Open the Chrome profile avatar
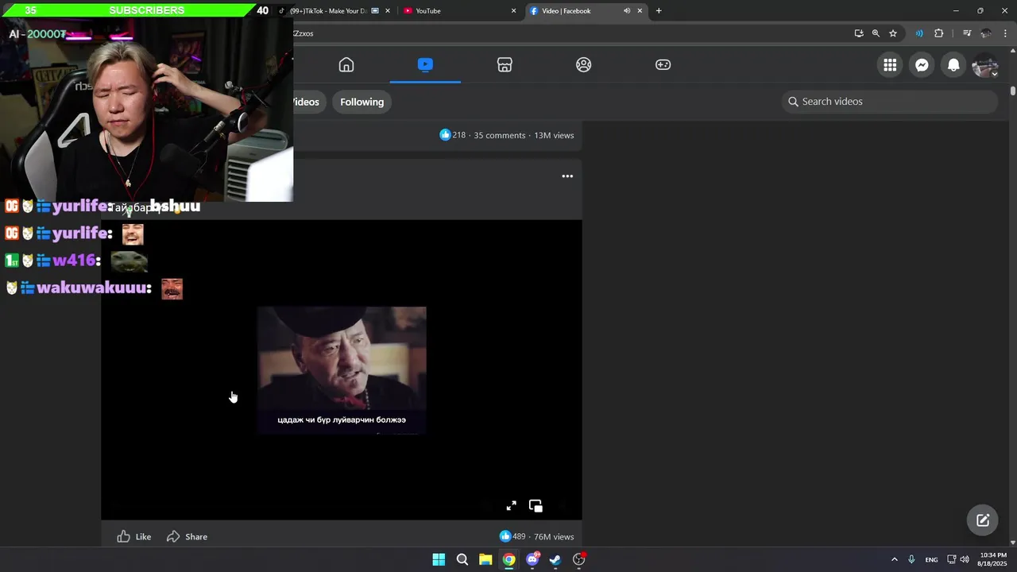Viewport: 1017px width, 572px height. [986, 33]
